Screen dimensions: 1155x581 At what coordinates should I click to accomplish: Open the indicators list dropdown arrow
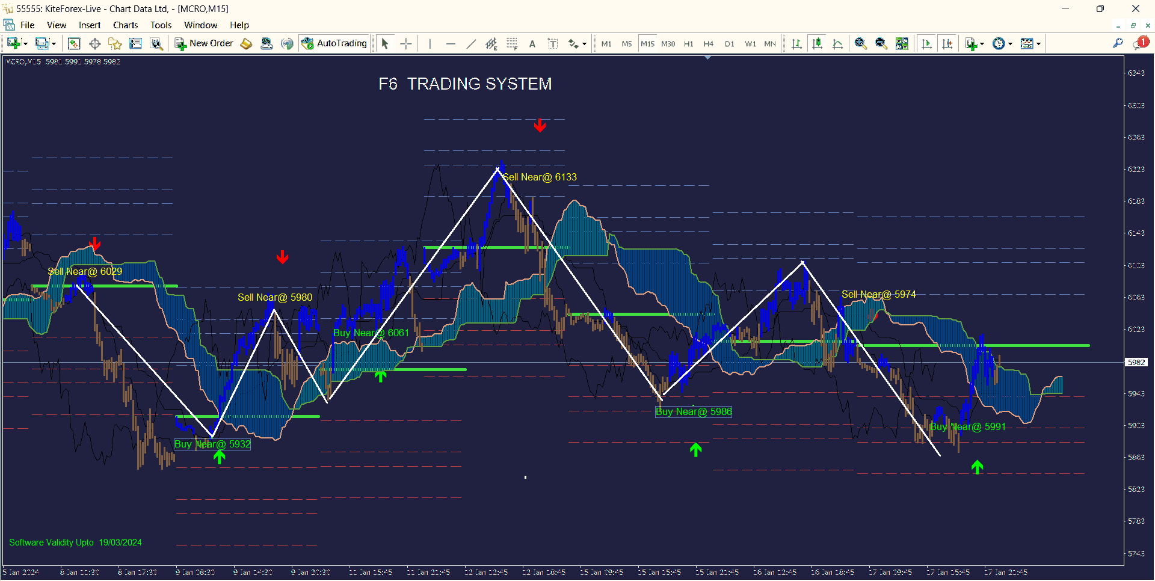coord(982,44)
